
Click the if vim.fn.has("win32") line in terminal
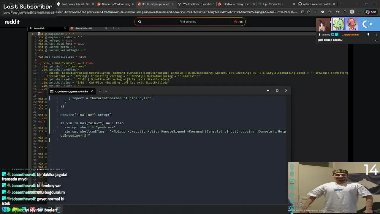tap(92, 123)
